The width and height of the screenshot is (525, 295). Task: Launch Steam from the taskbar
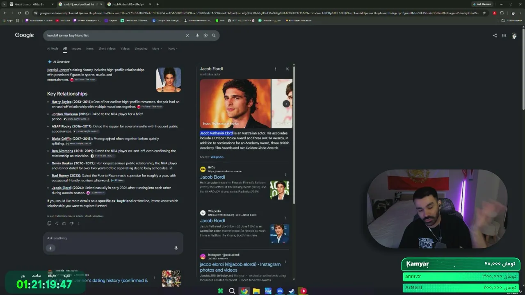(291, 291)
